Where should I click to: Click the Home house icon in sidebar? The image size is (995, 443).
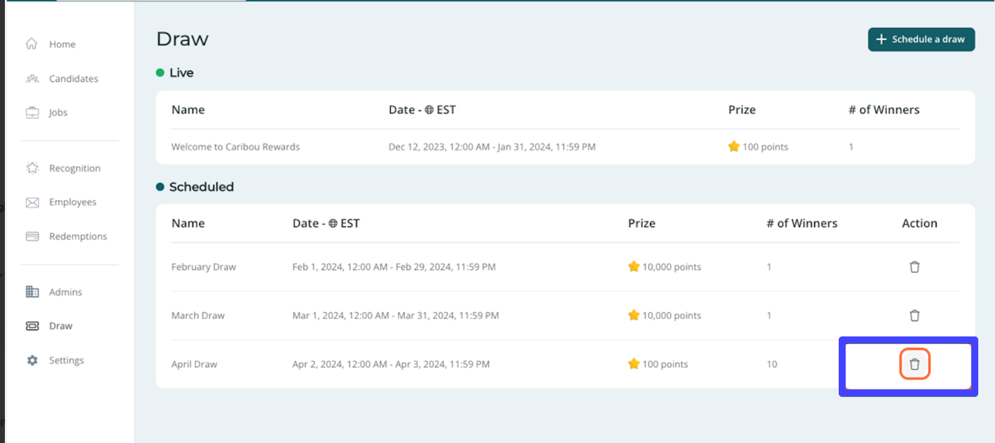coord(31,44)
